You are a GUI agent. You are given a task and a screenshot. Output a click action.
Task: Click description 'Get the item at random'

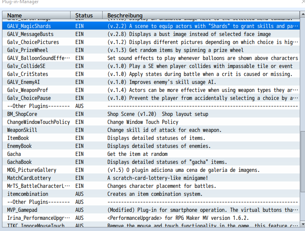click(137, 154)
